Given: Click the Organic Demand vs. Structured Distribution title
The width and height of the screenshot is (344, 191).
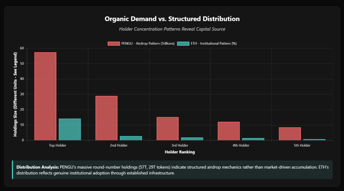Looking at the screenshot, I should point(172,19).
